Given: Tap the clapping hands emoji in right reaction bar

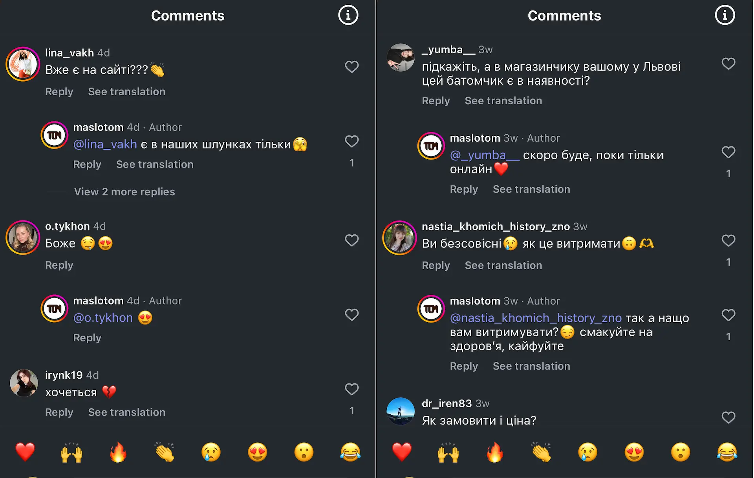Looking at the screenshot, I should [x=541, y=452].
